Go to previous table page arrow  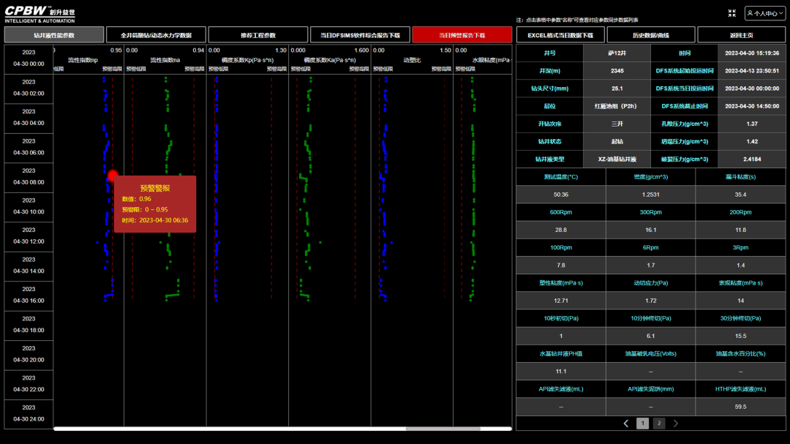click(625, 424)
